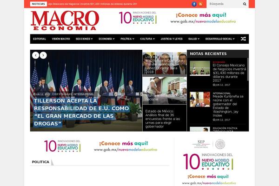Click the Destacadas category tag

point(63,94)
